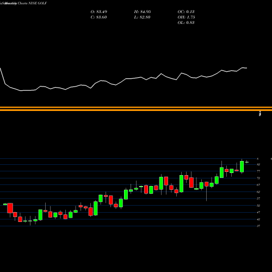The image size is (272, 272).
Task: Click the OH value 1.75
Action: click(x=186, y=17)
